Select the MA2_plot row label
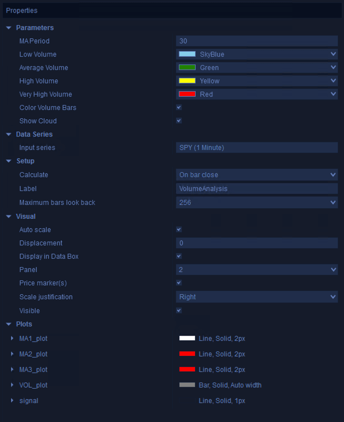This screenshot has width=344, height=422. point(33,354)
